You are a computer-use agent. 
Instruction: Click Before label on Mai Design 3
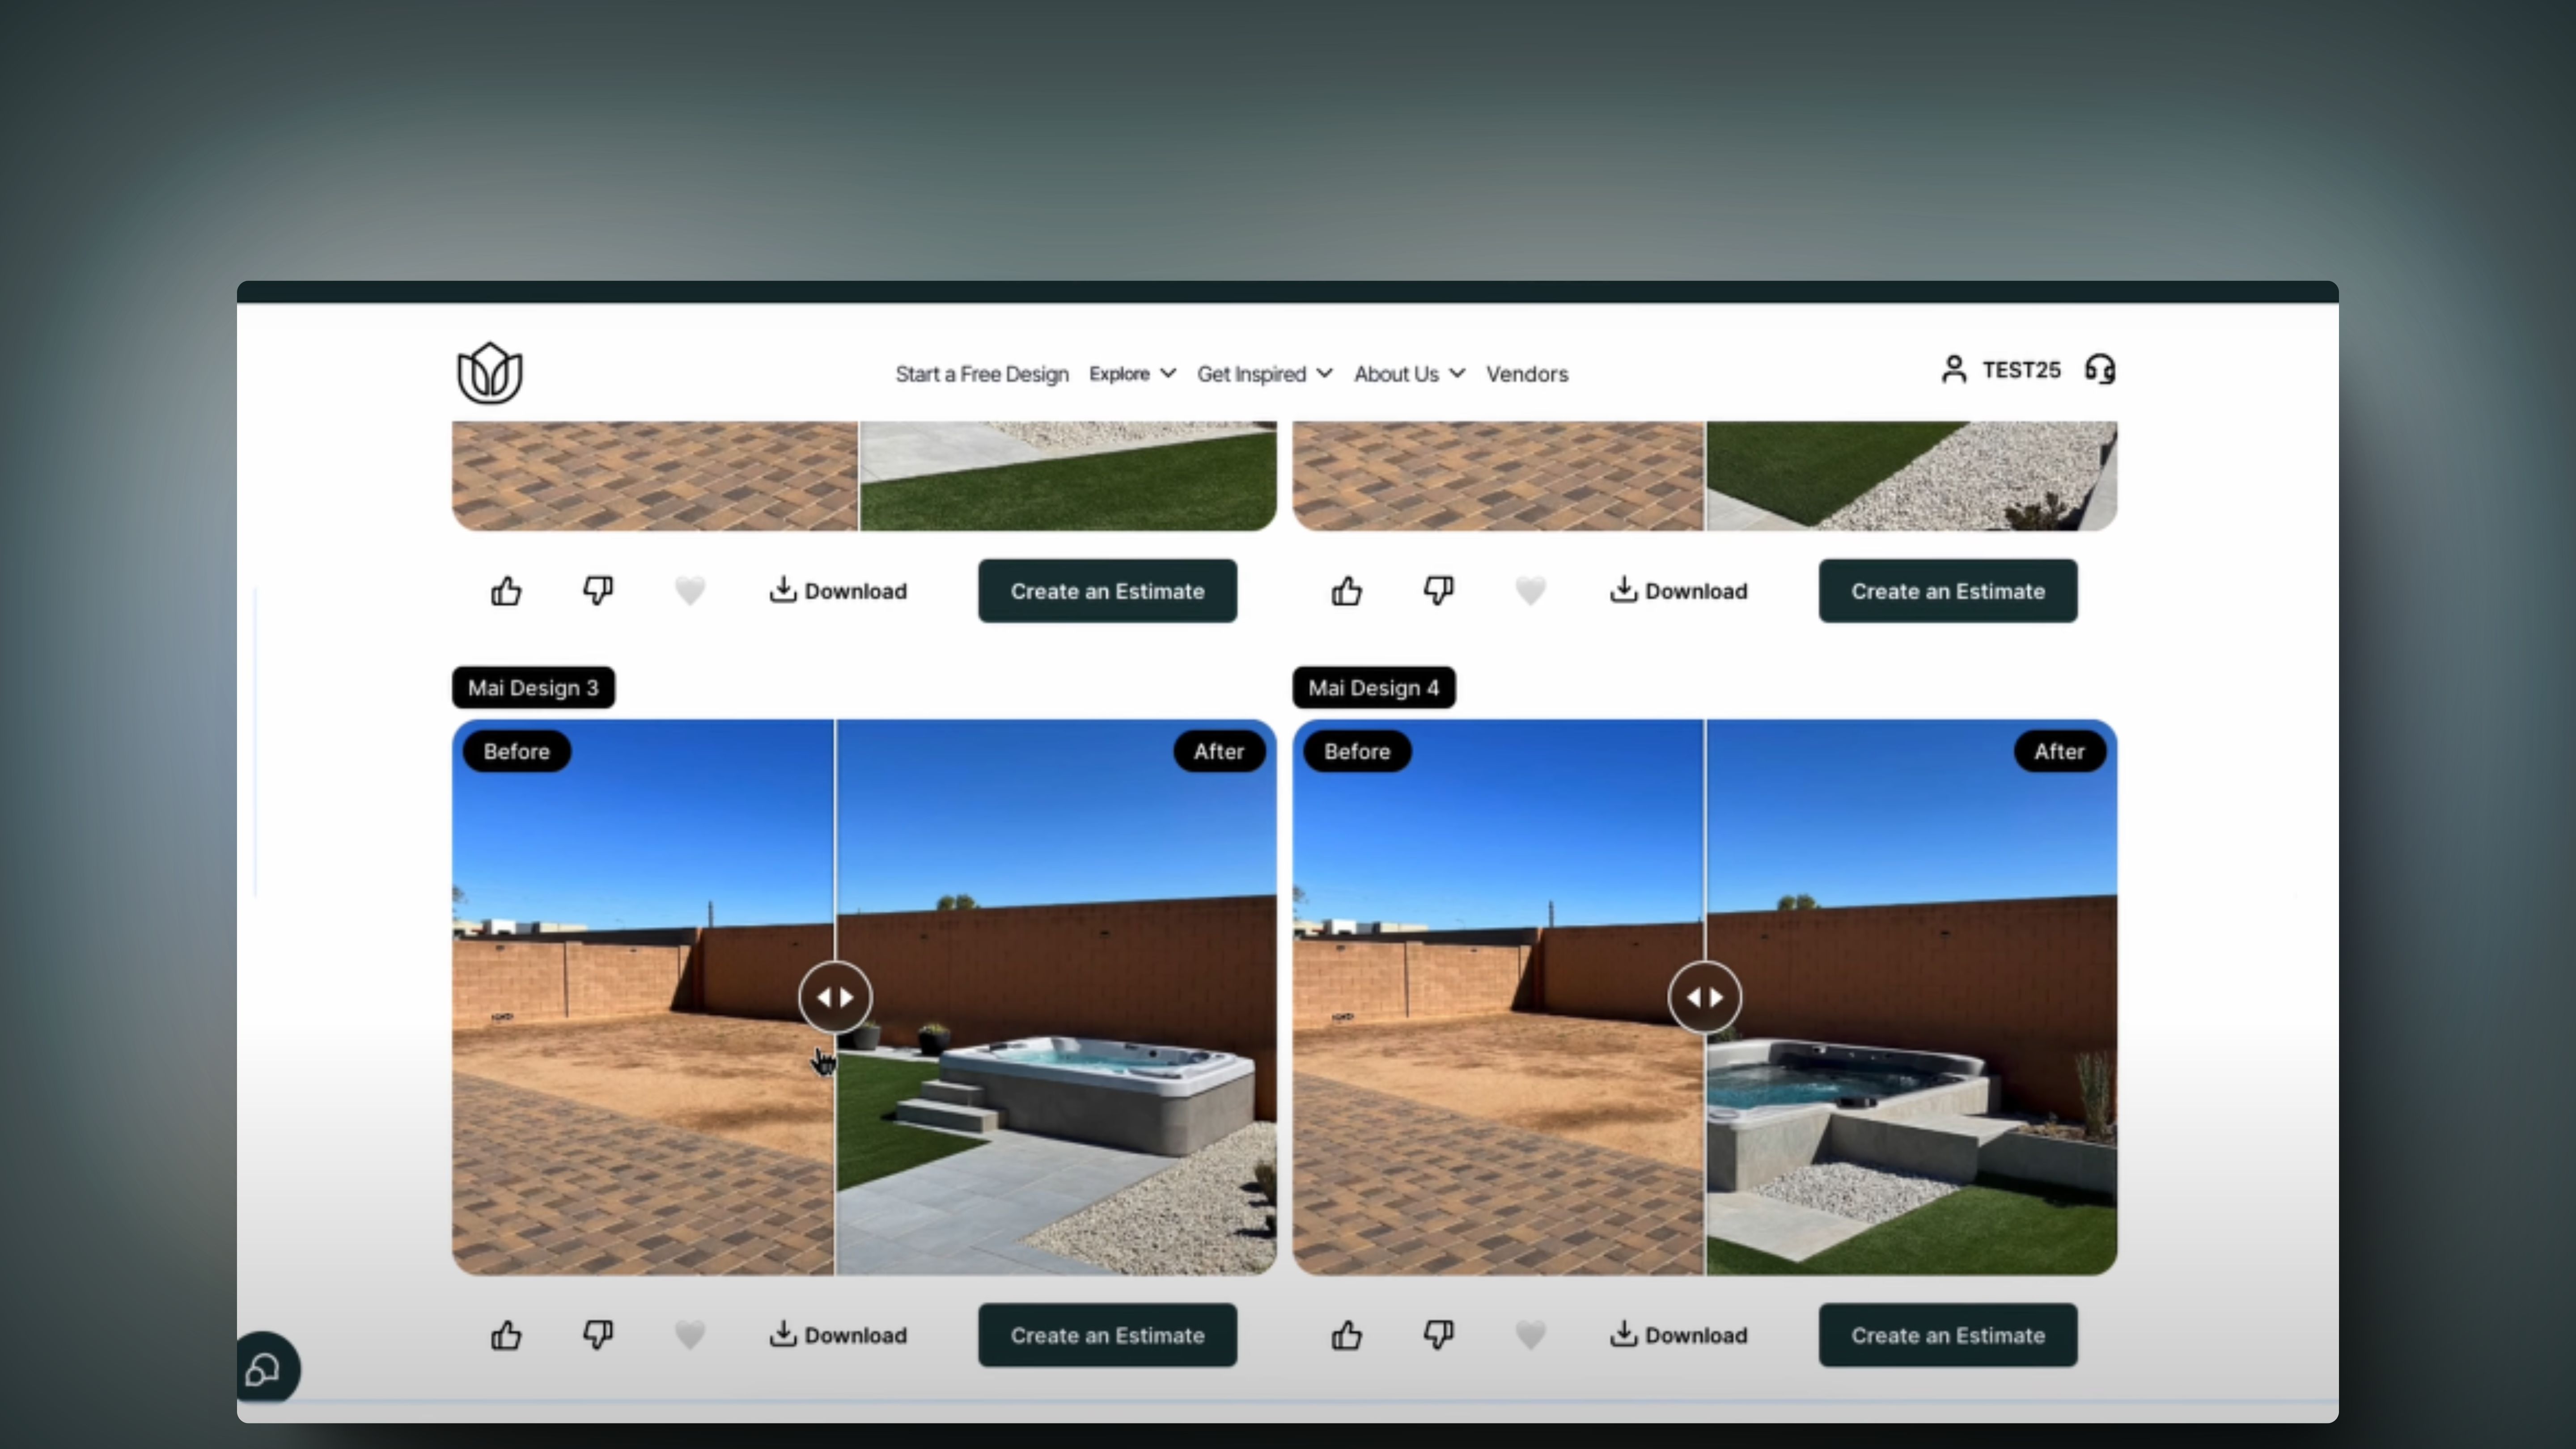[517, 751]
